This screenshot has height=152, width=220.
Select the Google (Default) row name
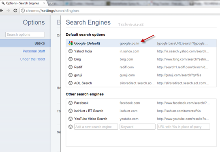coord(87,43)
